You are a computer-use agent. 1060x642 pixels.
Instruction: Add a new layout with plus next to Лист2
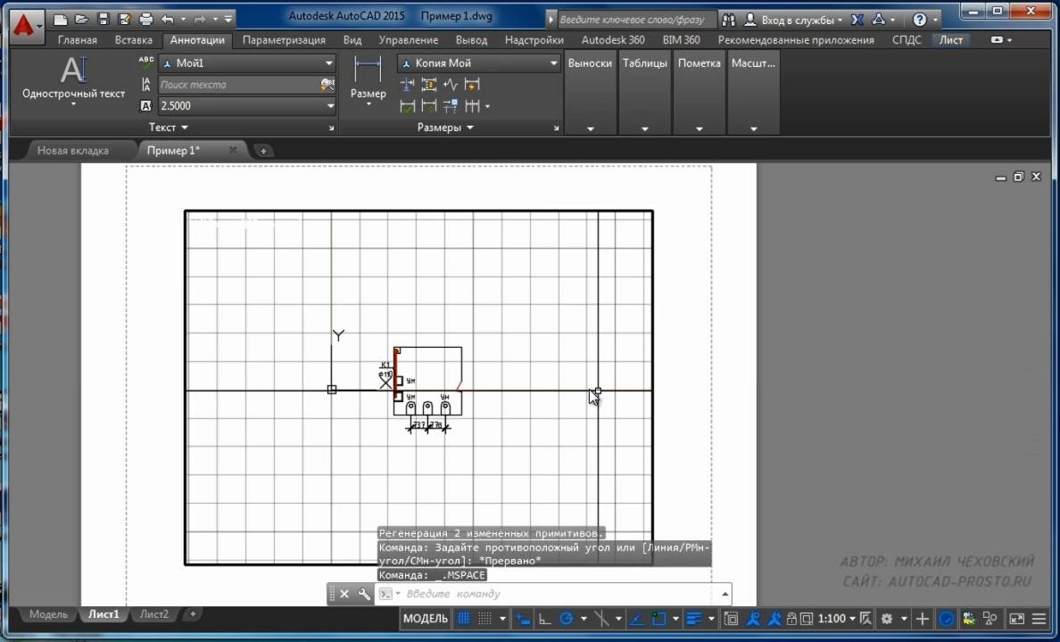tap(193, 613)
